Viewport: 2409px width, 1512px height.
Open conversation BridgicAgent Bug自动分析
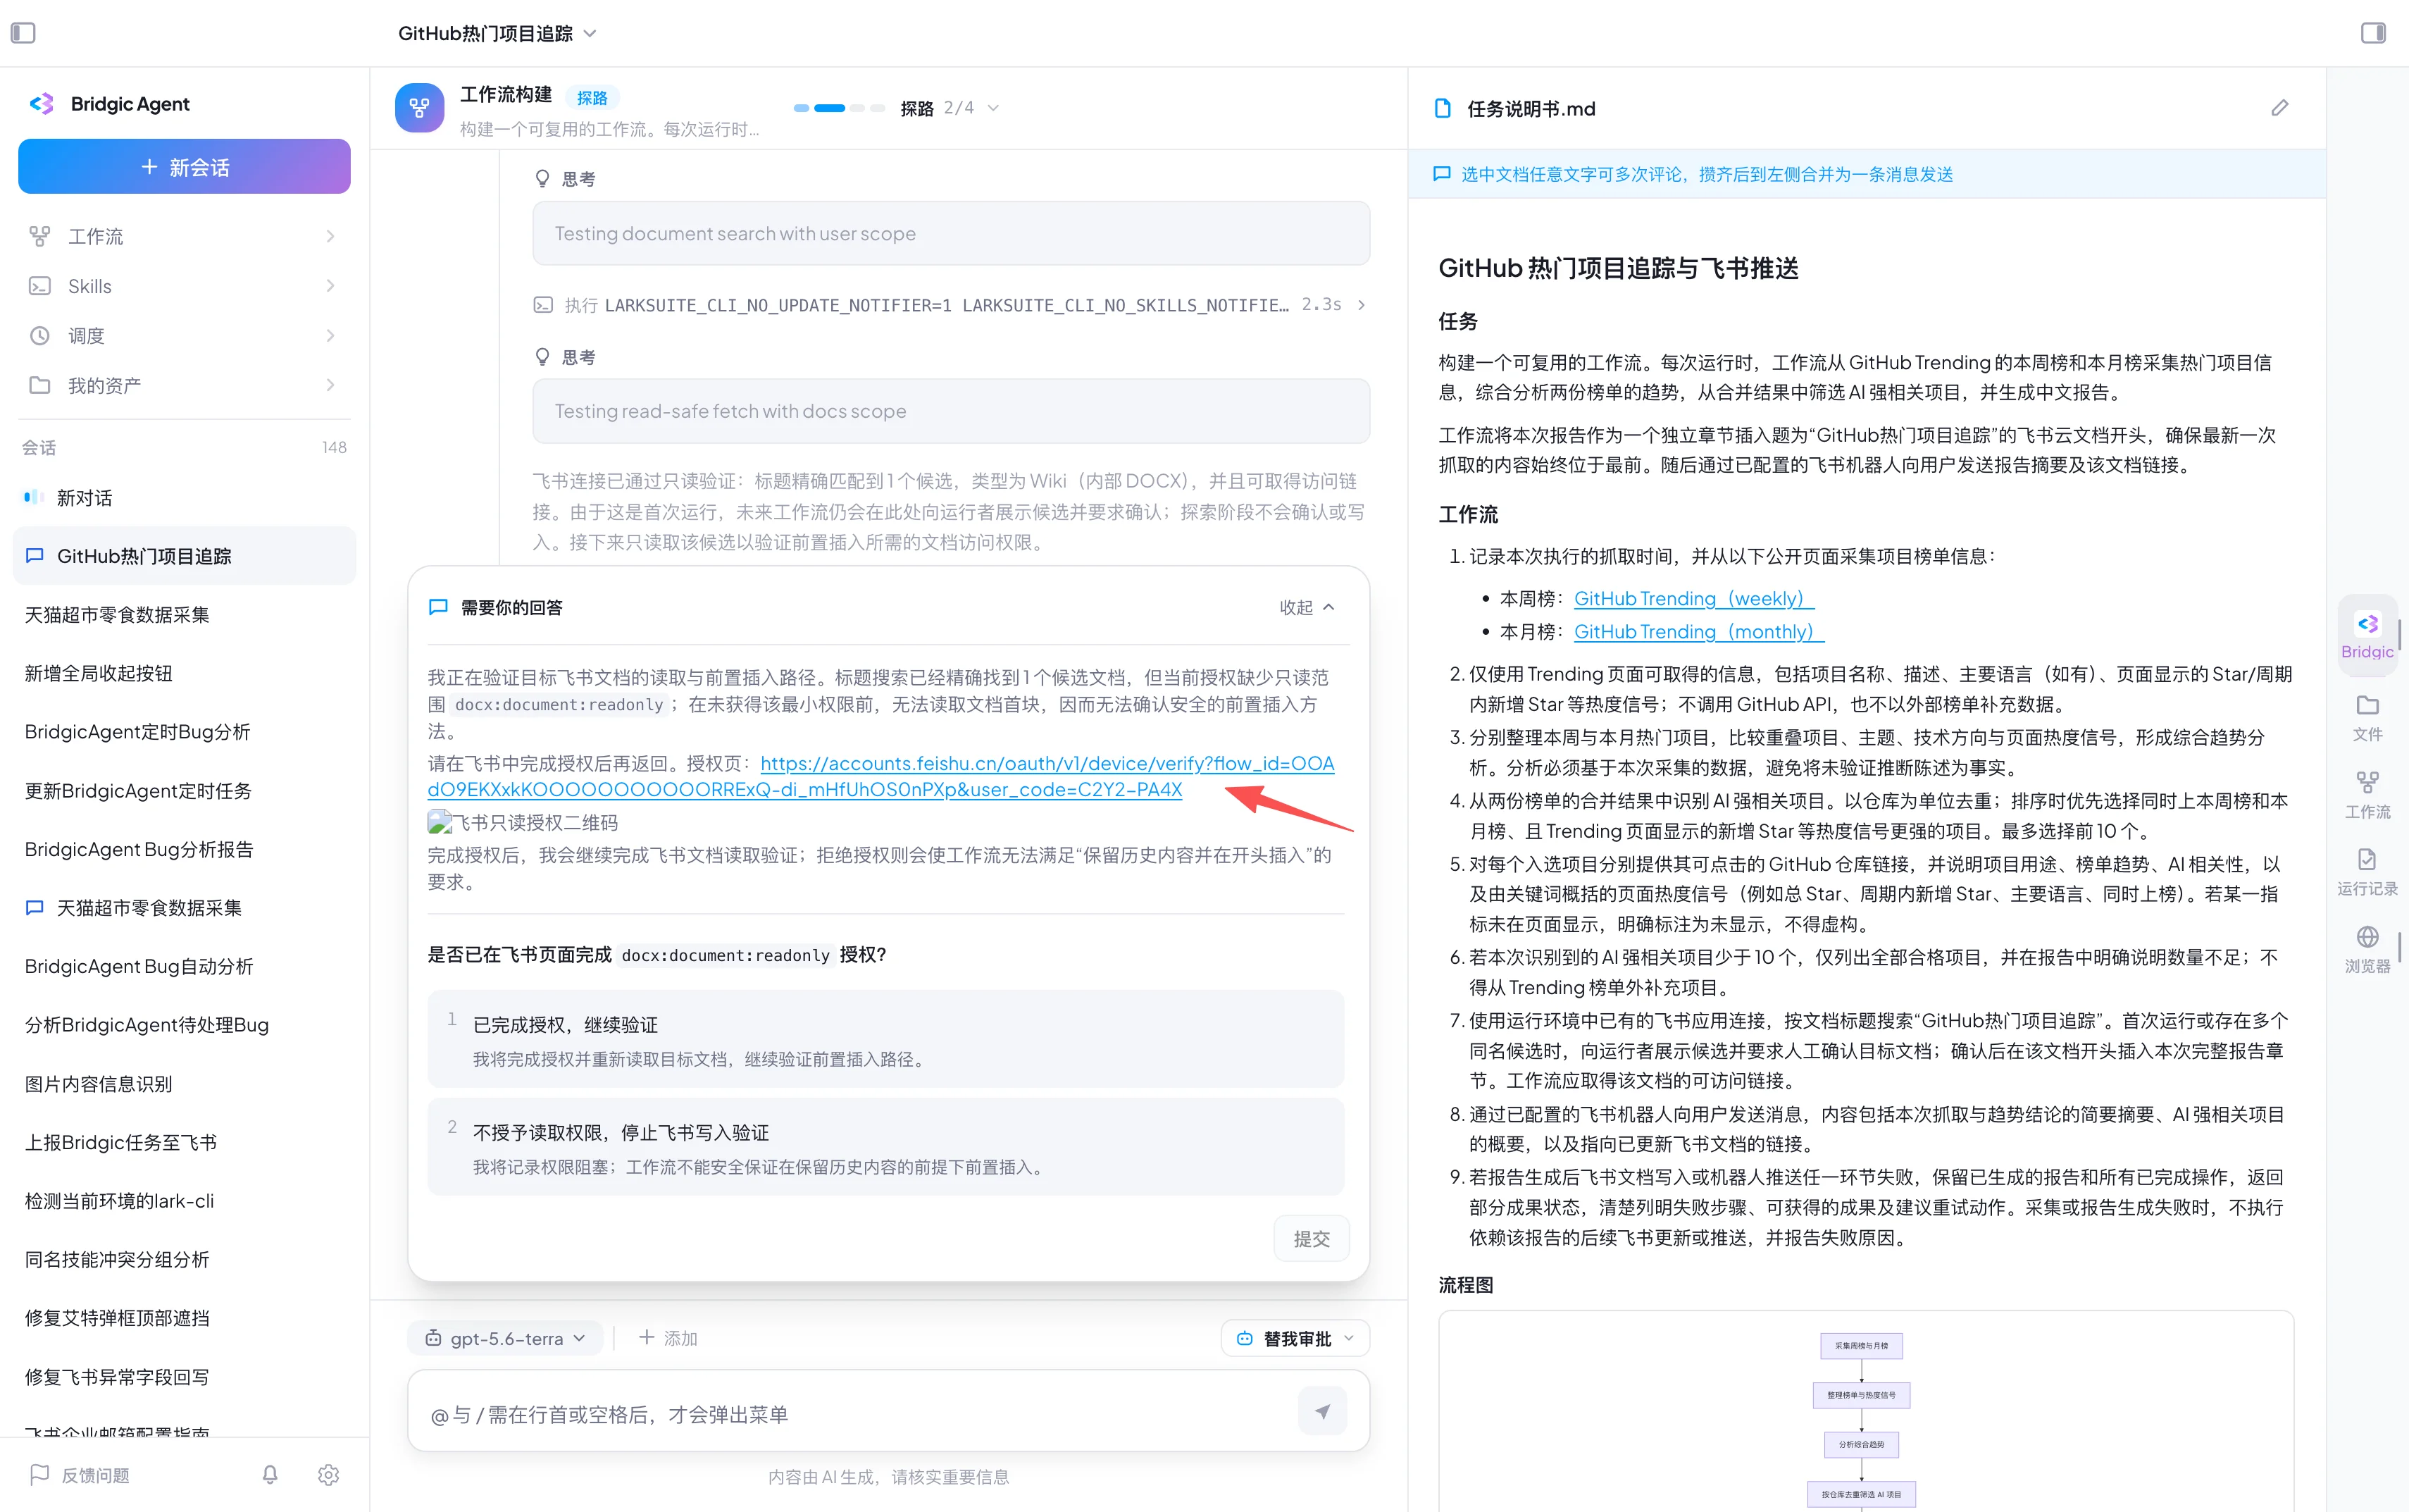point(184,966)
